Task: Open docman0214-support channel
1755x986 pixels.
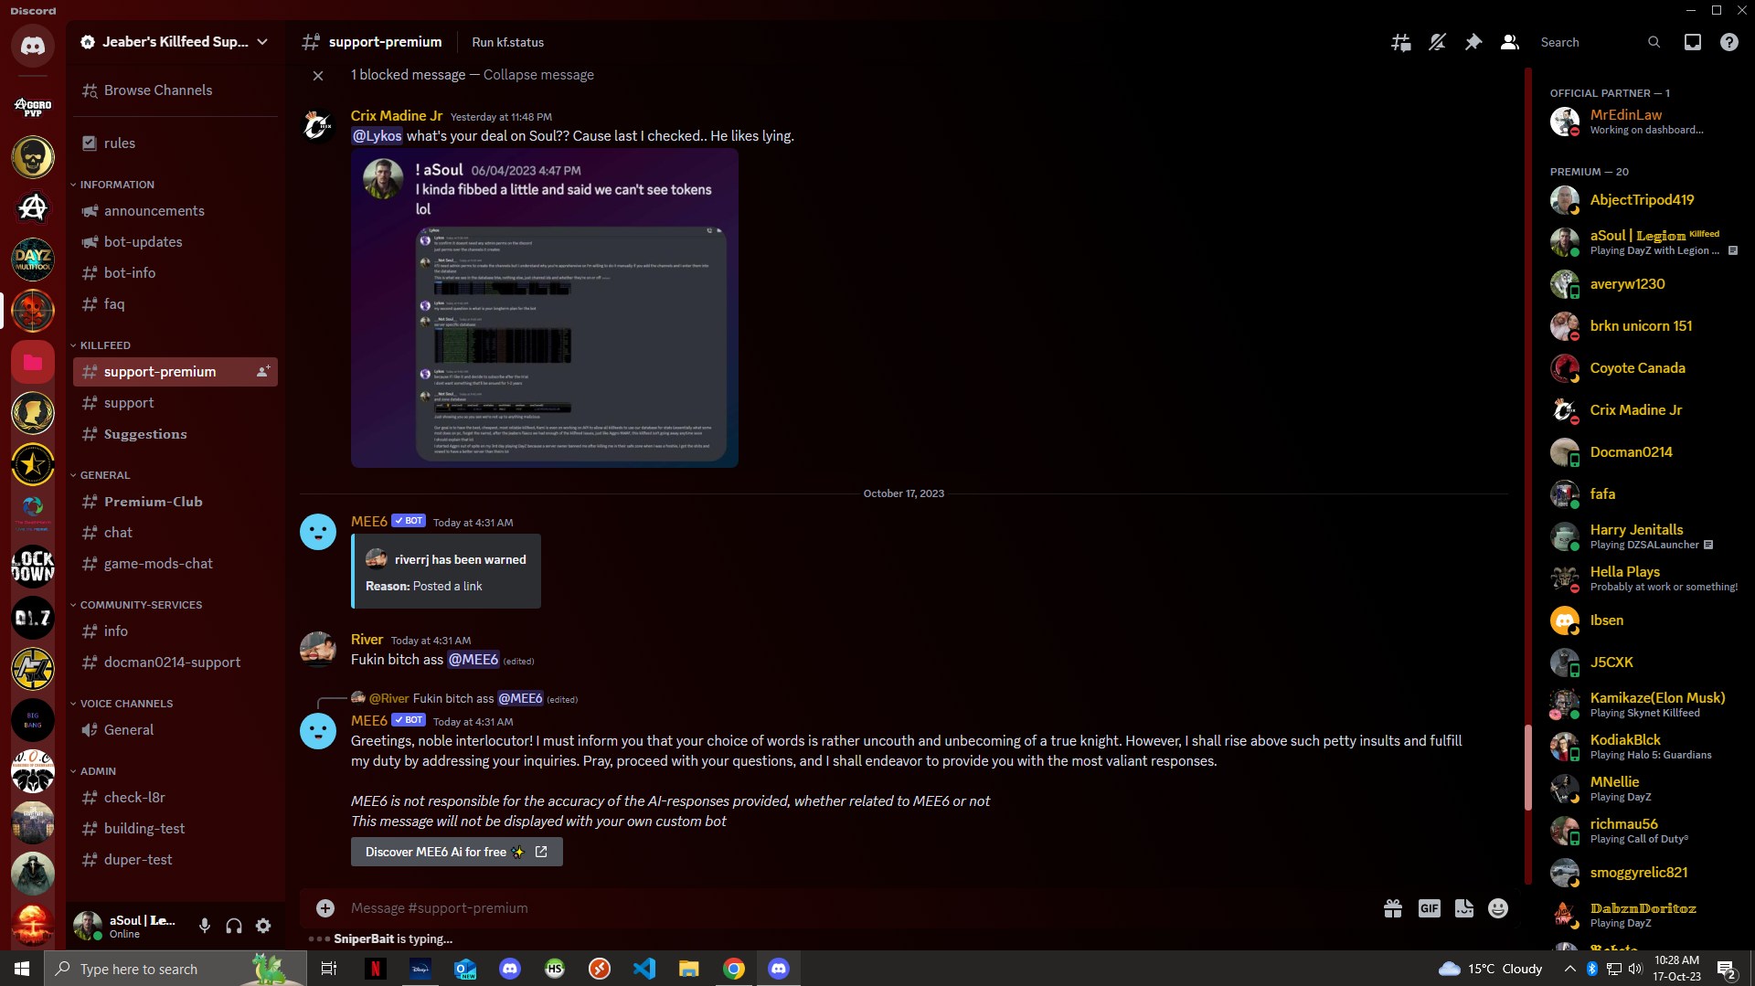Action: [175, 662]
